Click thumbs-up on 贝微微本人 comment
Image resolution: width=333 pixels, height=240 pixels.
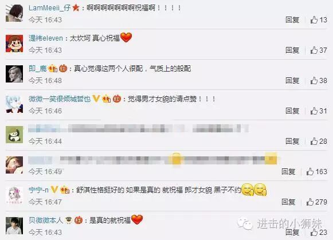tap(314, 232)
